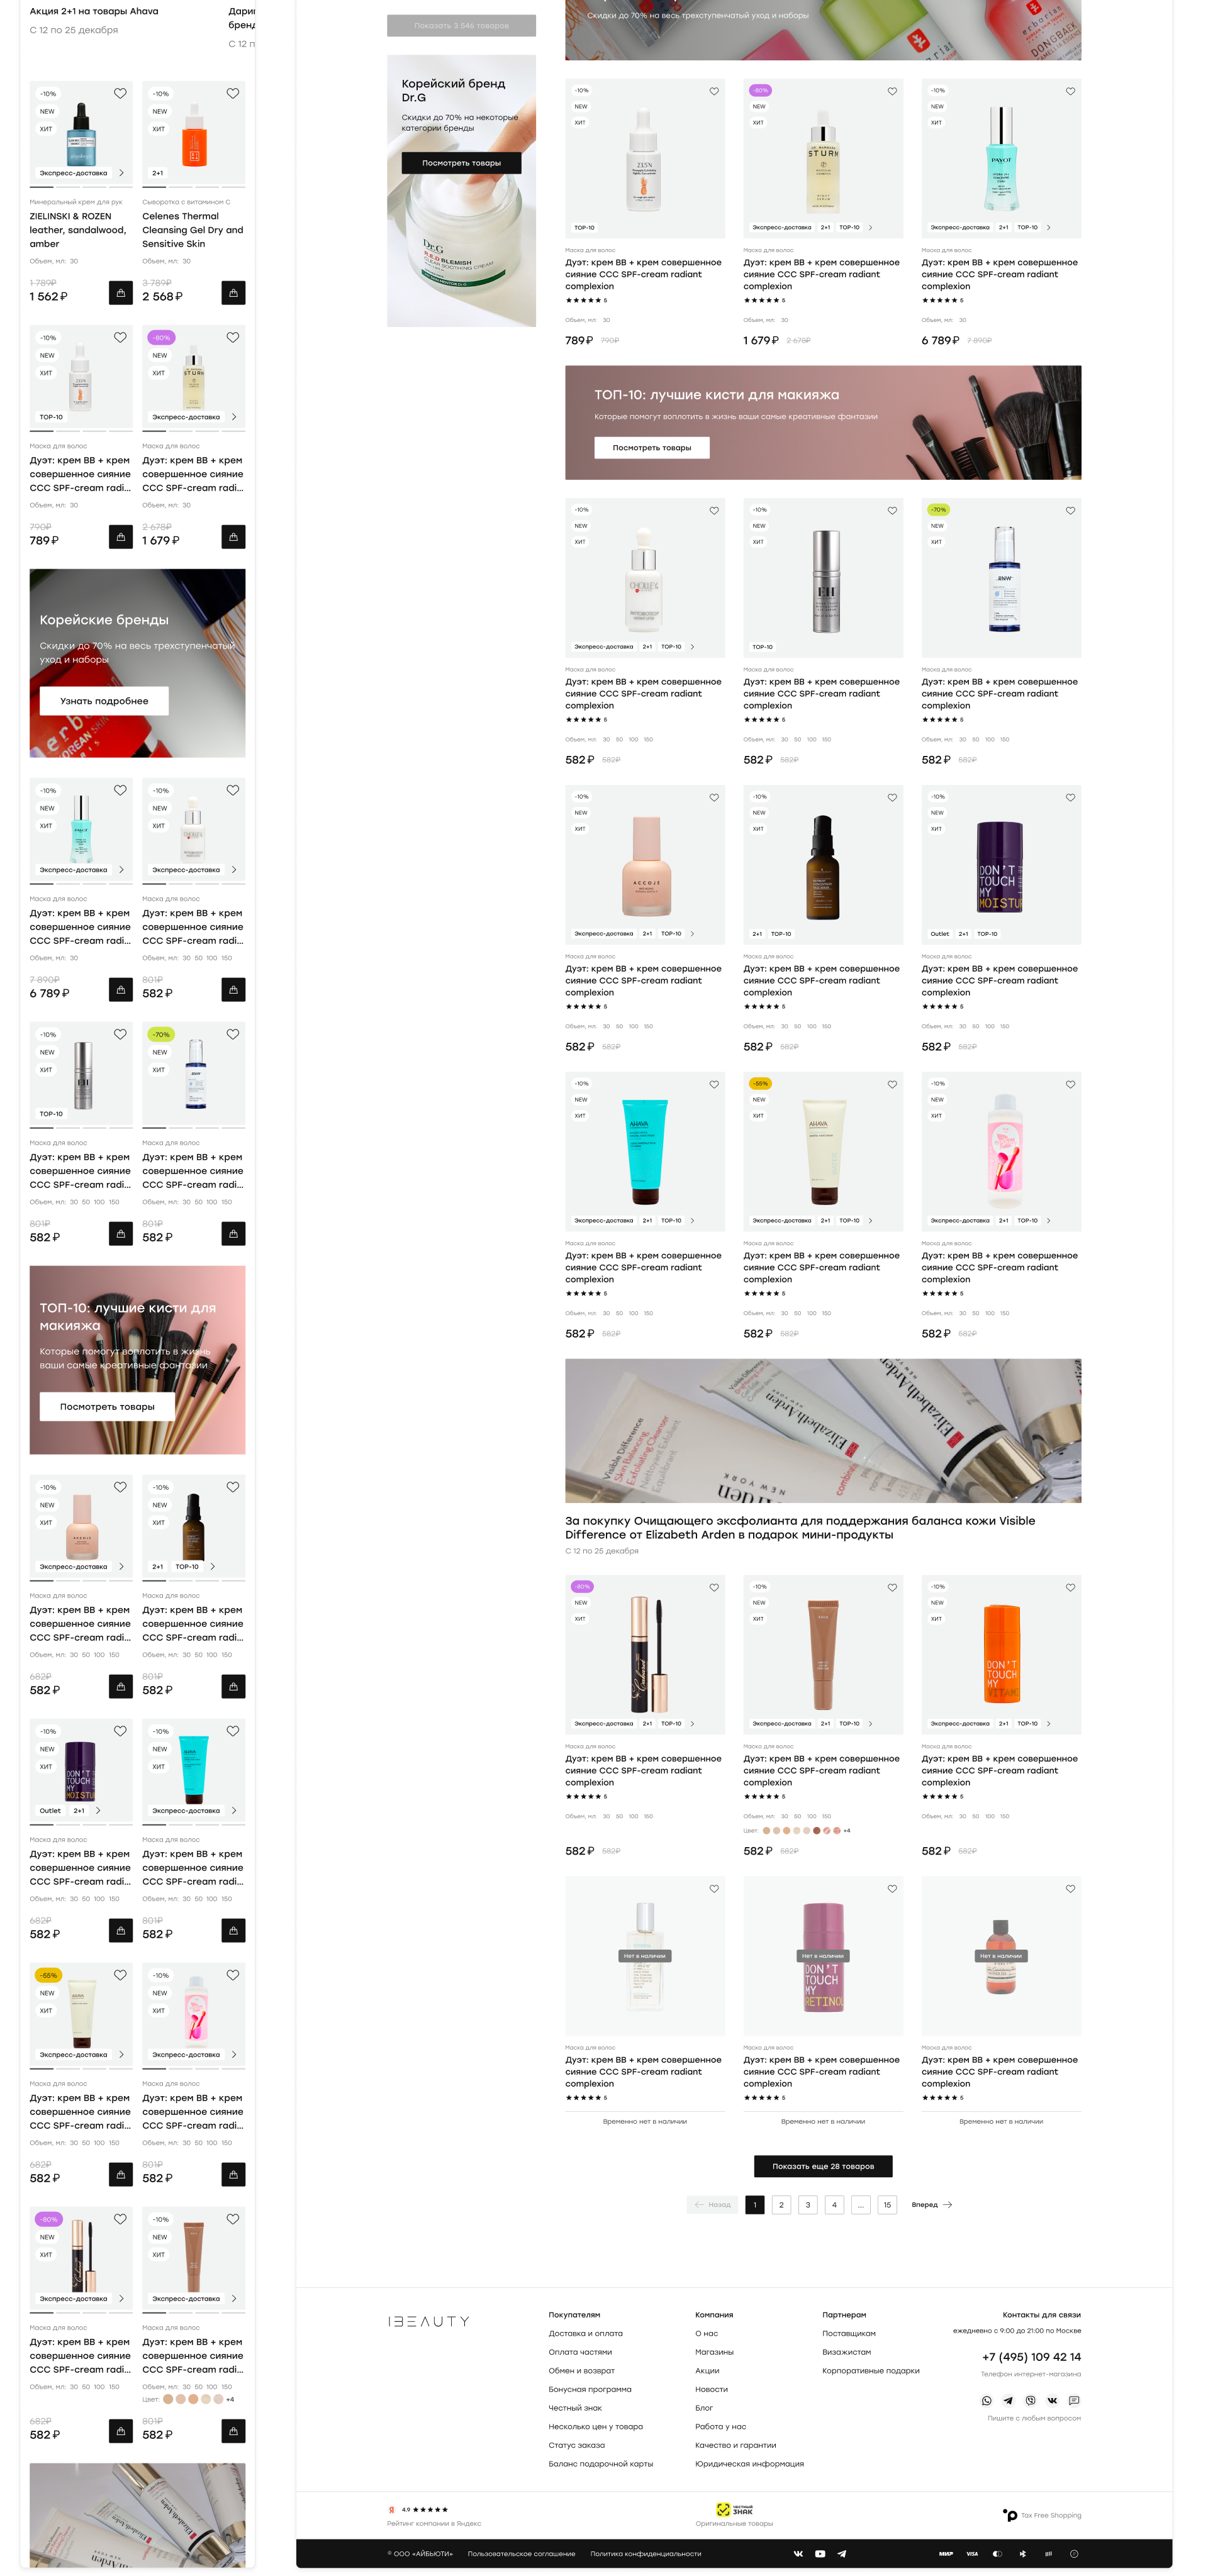Image resolution: width=1208 pixels, height=2576 pixels.
Task: Click the Viber icon under phone number
Action: click(x=1030, y=2400)
